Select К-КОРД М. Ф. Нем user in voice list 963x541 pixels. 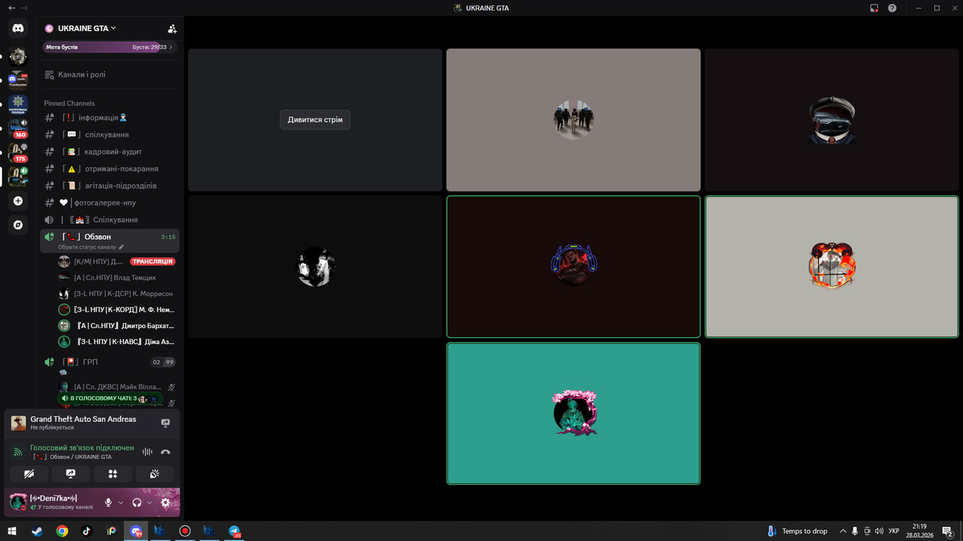pos(116,310)
